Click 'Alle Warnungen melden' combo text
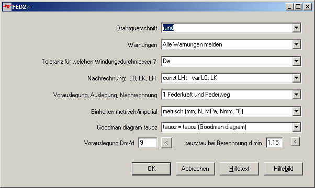 tap(193, 44)
